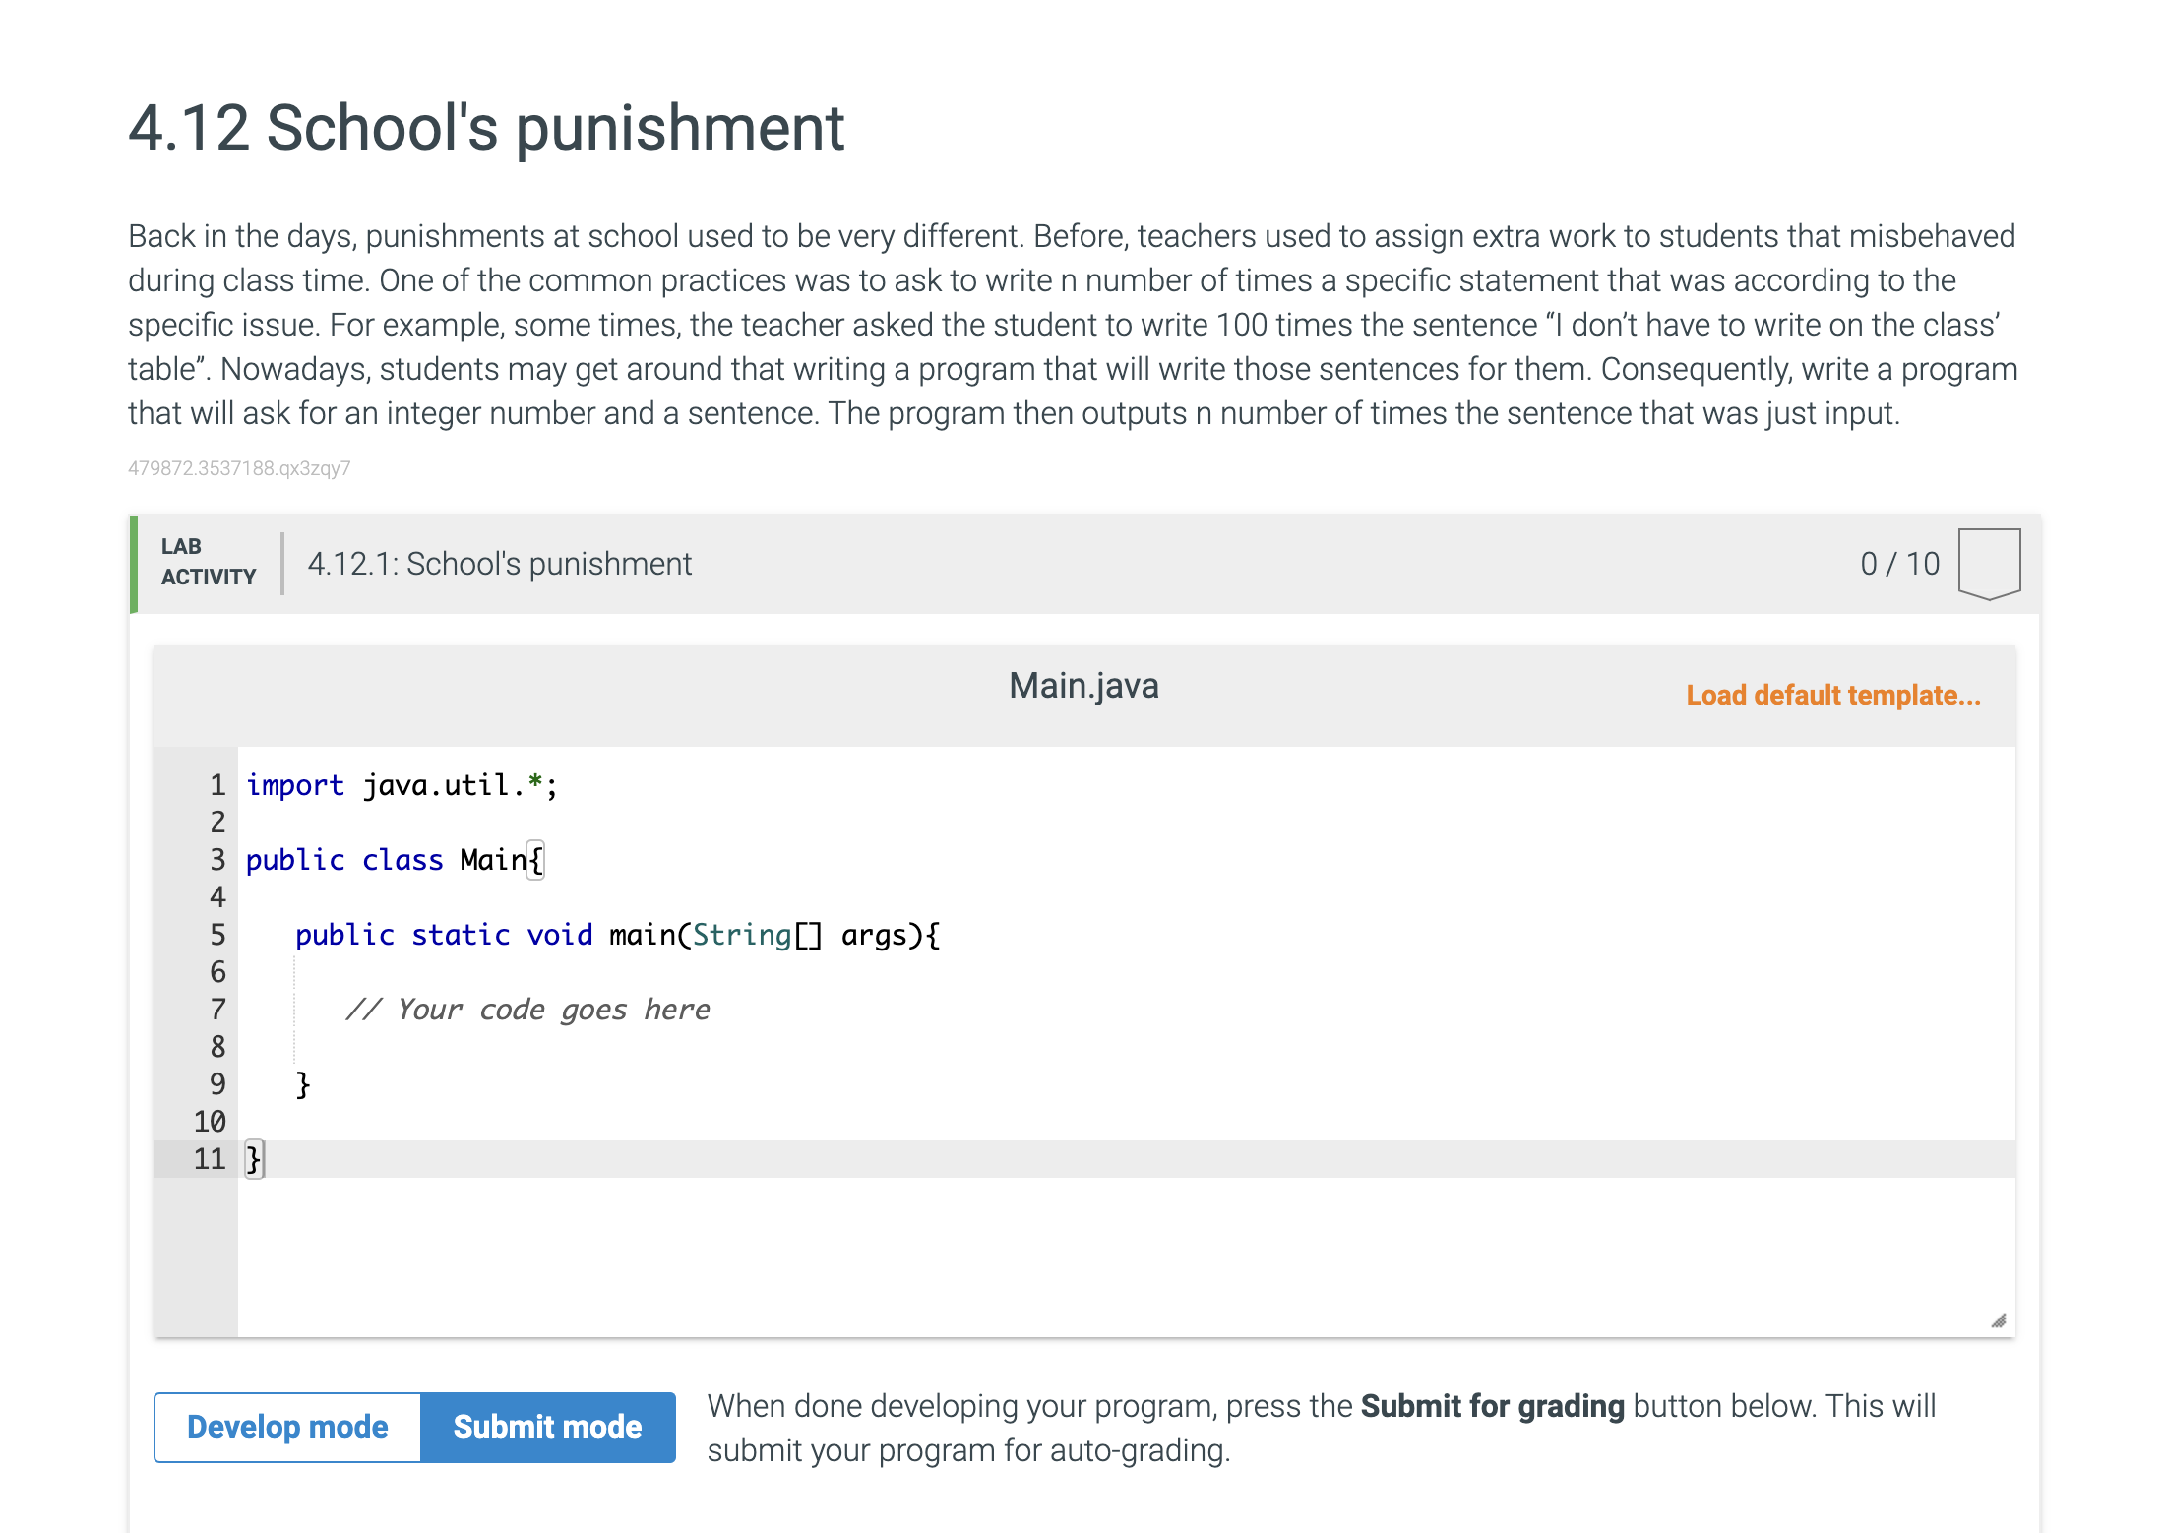Open the Load default template link
Image resolution: width=2165 pixels, height=1533 pixels.
tap(1833, 696)
